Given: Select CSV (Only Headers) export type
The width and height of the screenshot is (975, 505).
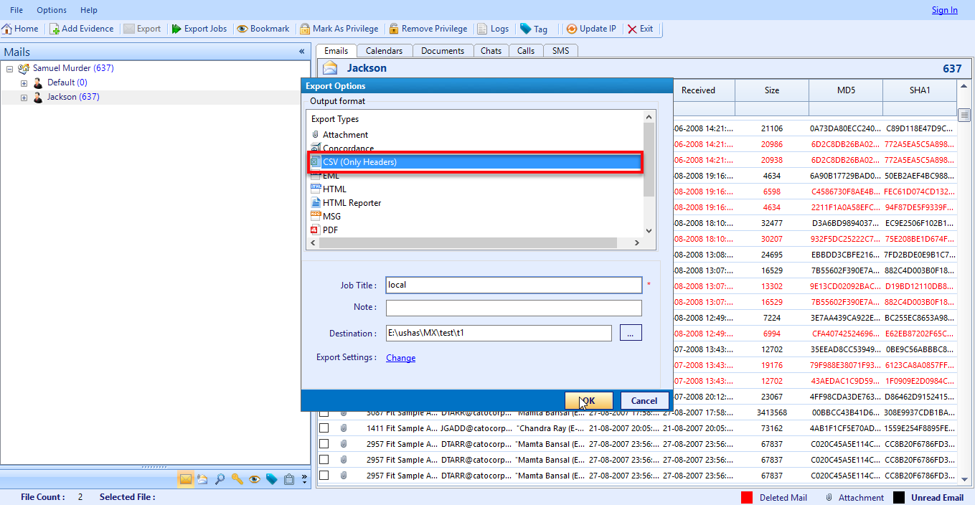Looking at the screenshot, I should pyautogui.click(x=476, y=162).
